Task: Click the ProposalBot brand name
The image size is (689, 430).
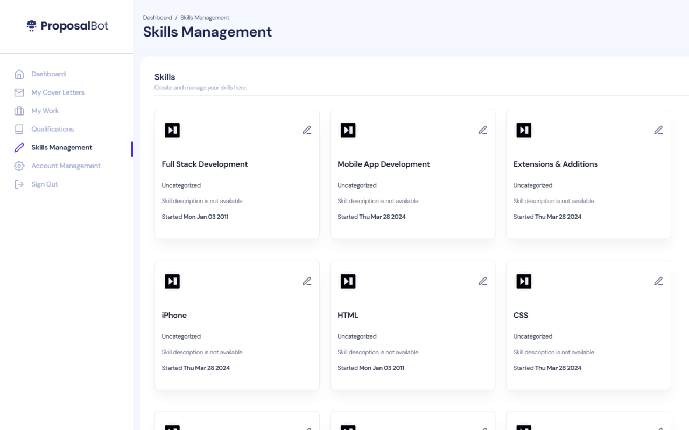Action: point(74,26)
